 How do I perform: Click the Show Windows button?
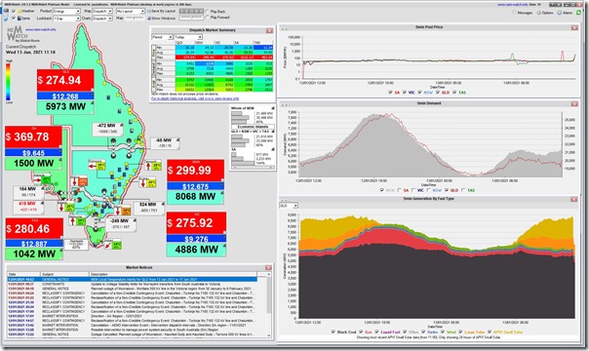coord(161,18)
